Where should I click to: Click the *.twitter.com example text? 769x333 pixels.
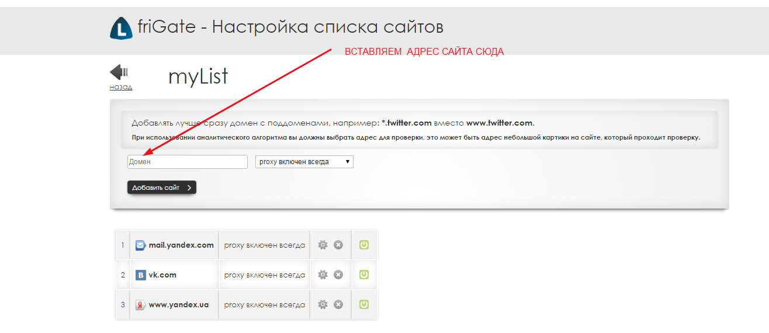[x=407, y=123]
